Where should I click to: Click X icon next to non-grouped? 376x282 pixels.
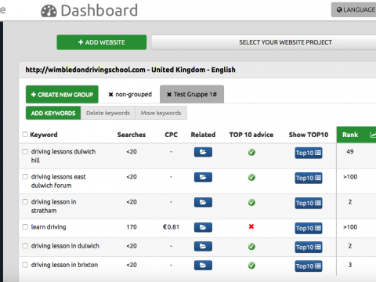pos(110,95)
